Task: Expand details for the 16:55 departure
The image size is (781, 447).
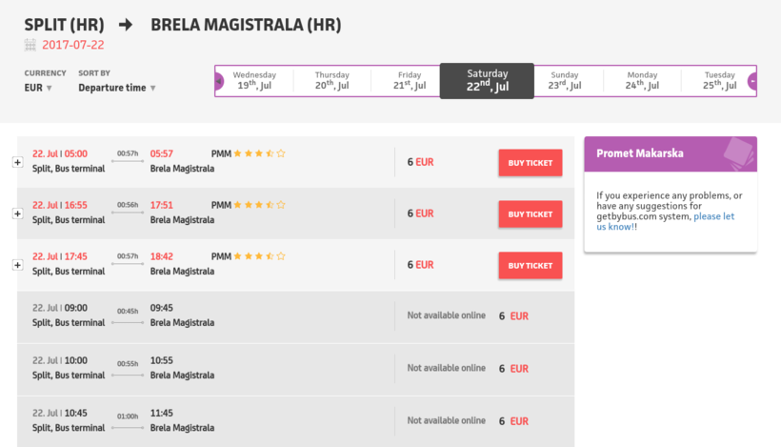Action: (x=17, y=213)
